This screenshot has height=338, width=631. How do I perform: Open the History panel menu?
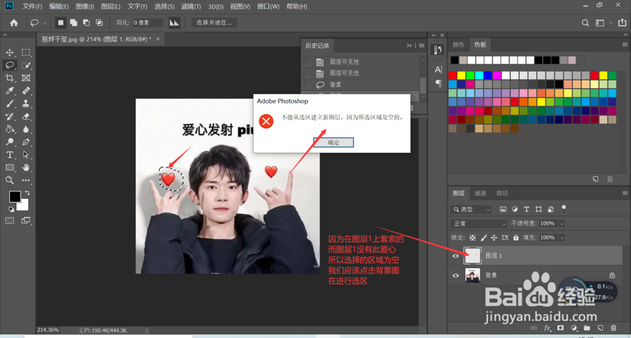click(x=422, y=45)
